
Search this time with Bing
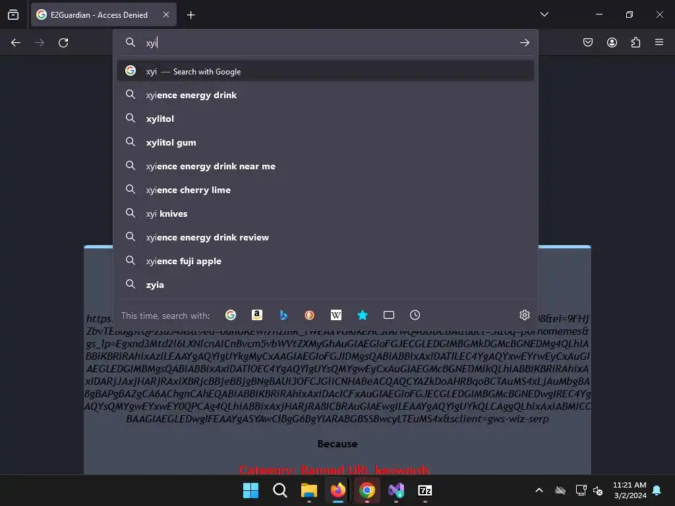pyautogui.click(x=283, y=315)
